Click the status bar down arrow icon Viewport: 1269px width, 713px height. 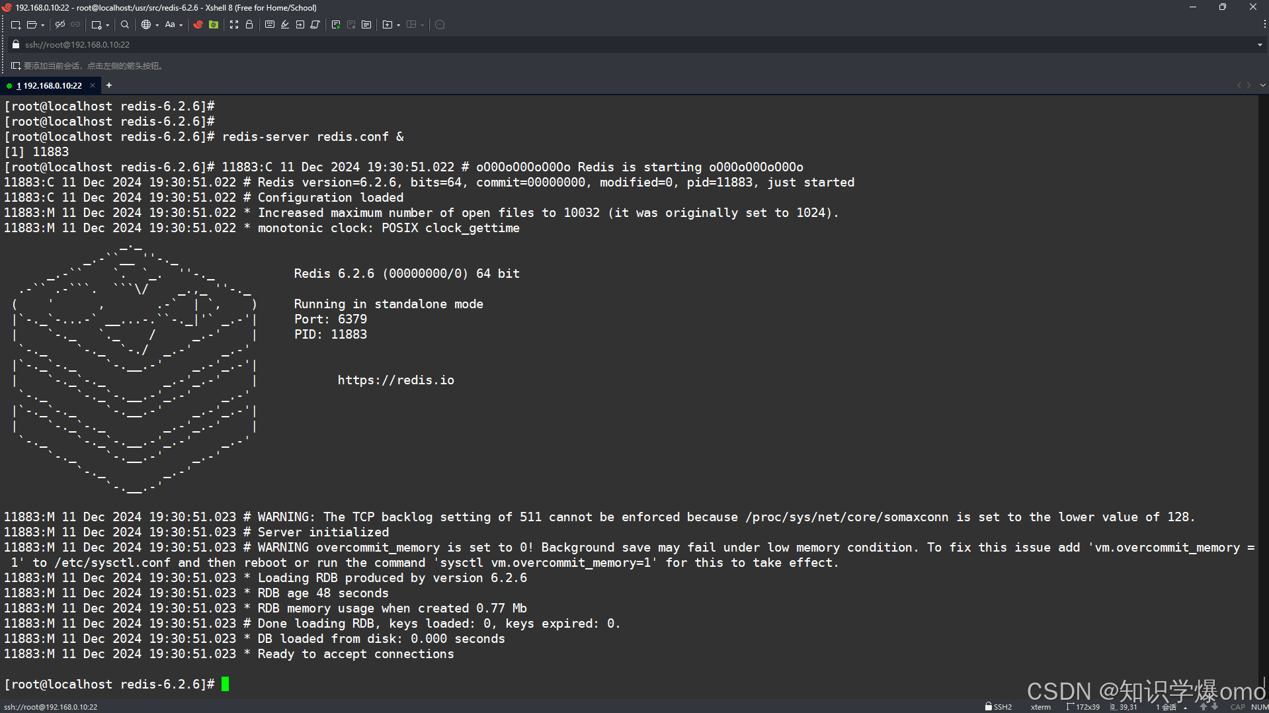pos(1214,707)
